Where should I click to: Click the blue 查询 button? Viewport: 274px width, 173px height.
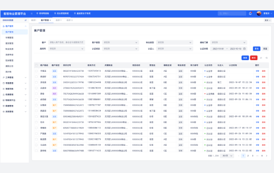[x=256, y=48]
